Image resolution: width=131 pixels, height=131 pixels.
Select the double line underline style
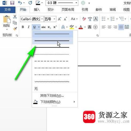click(x=53, y=41)
